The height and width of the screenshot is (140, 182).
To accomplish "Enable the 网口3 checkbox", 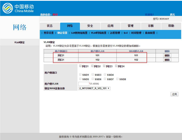I will coord(104,66).
